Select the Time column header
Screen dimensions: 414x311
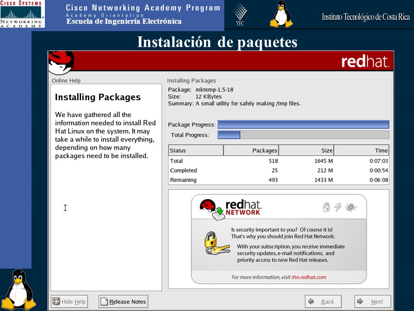pos(361,150)
